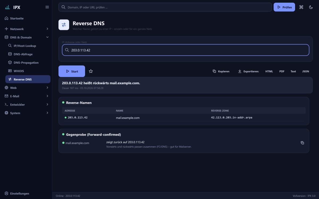Viewport: 319px width, 199px height.
Task: Click the Prüfen button
Action: pos(284,7)
